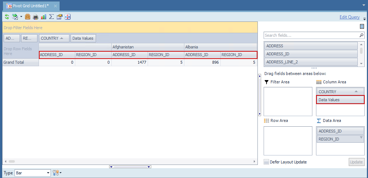368x178 pixels.
Task: Click the Grand Total row header
Action: [x=20, y=63]
